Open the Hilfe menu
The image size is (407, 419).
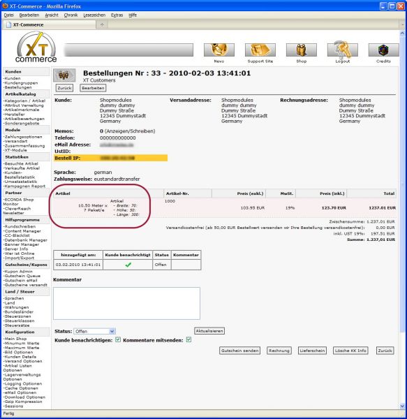[133, 15]
